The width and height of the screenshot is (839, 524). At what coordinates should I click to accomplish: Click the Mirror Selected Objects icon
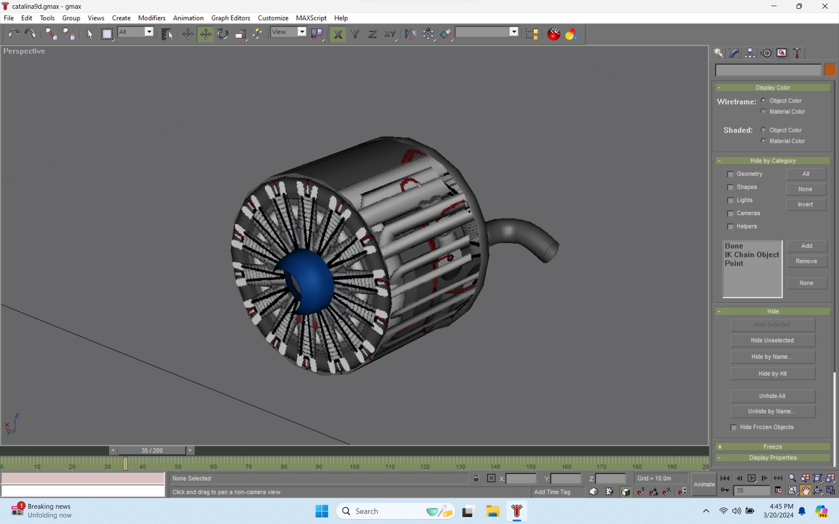pos(410,34)
